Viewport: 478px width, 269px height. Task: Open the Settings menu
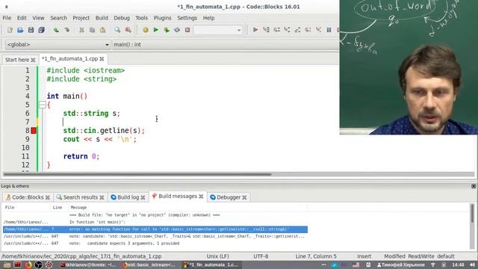pyautogui.click(x=187, y=18)
